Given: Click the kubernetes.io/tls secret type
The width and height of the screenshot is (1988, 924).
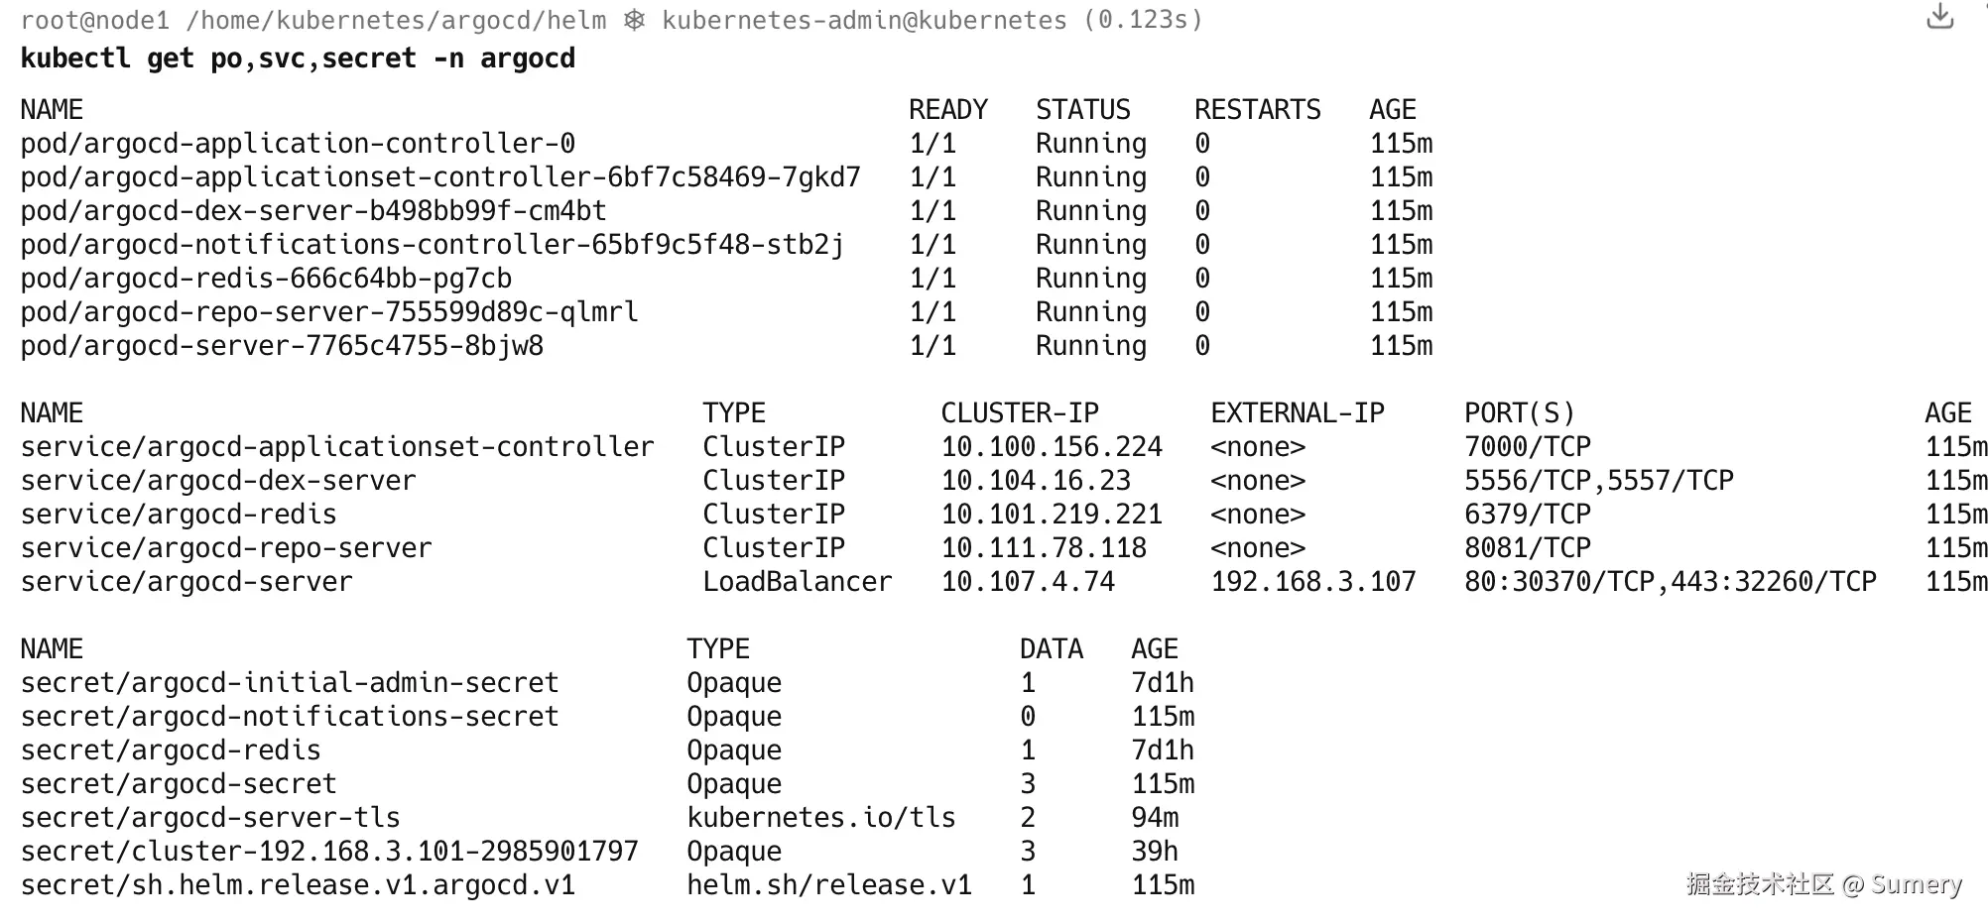Looking at the screenshot, I should pyautogui.click(x=820, y=818).
